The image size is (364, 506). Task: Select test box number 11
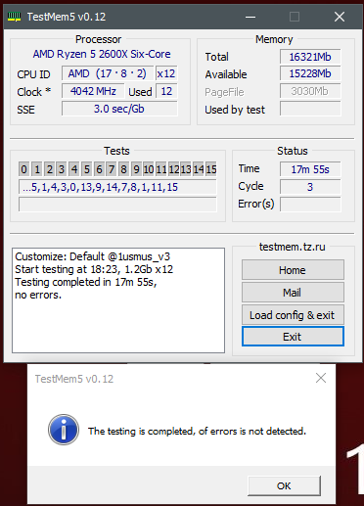(x=161, y=169)
